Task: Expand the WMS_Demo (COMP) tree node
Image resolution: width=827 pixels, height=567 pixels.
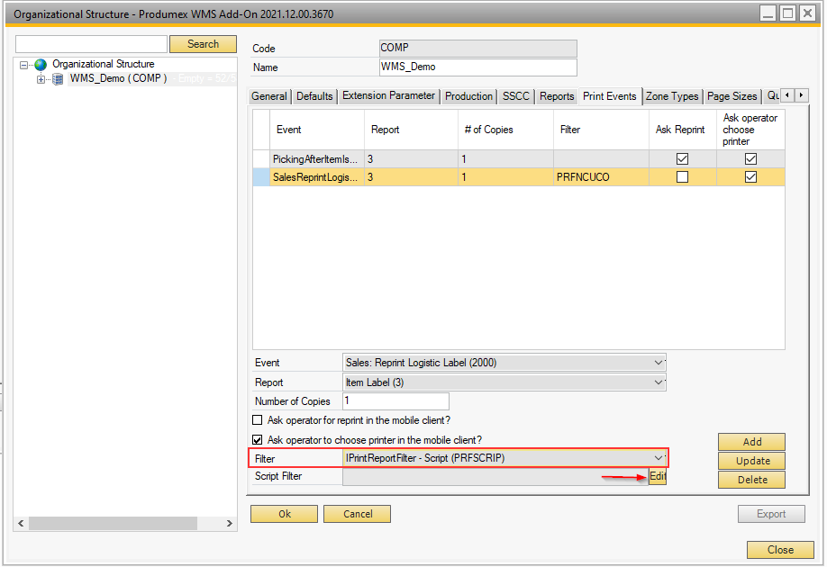Action: click(41, 79)
